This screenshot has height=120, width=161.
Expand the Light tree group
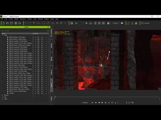(2, 99)
